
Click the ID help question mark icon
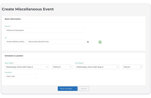88,42
